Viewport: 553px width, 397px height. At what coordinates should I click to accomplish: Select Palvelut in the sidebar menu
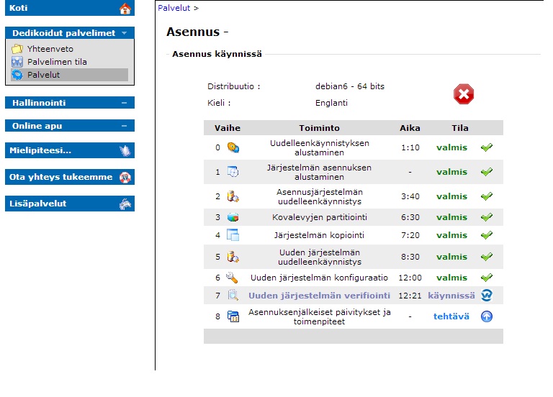tap(43, 75)
